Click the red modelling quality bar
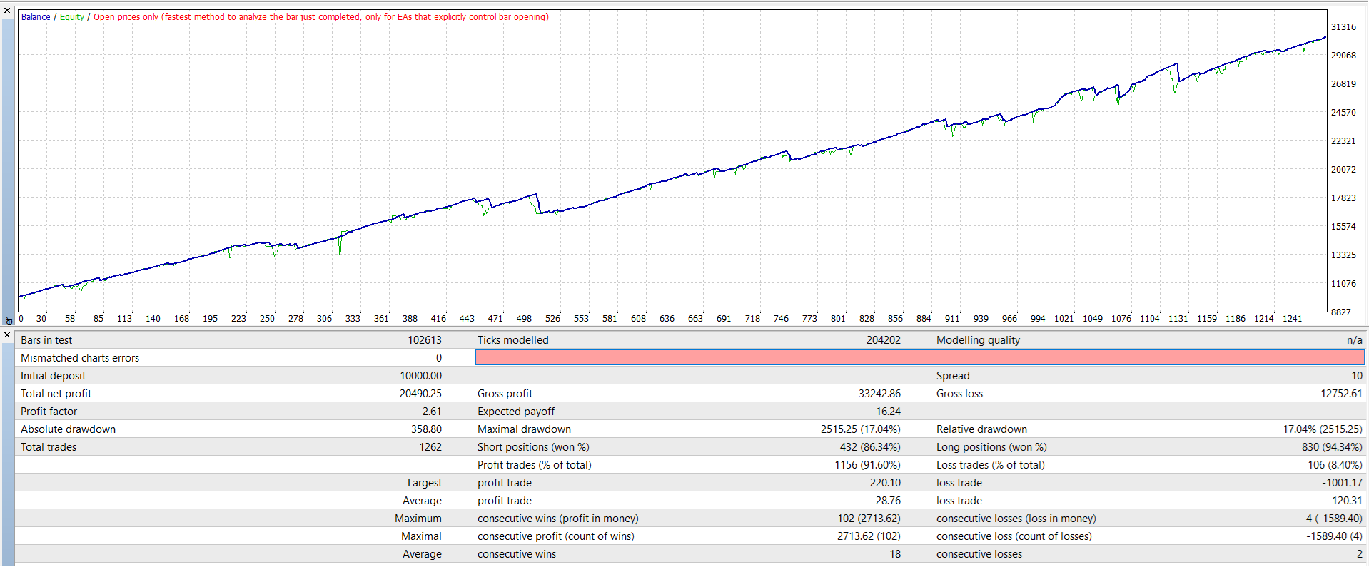The image size is (1369, 572). [x=919, y=358]
